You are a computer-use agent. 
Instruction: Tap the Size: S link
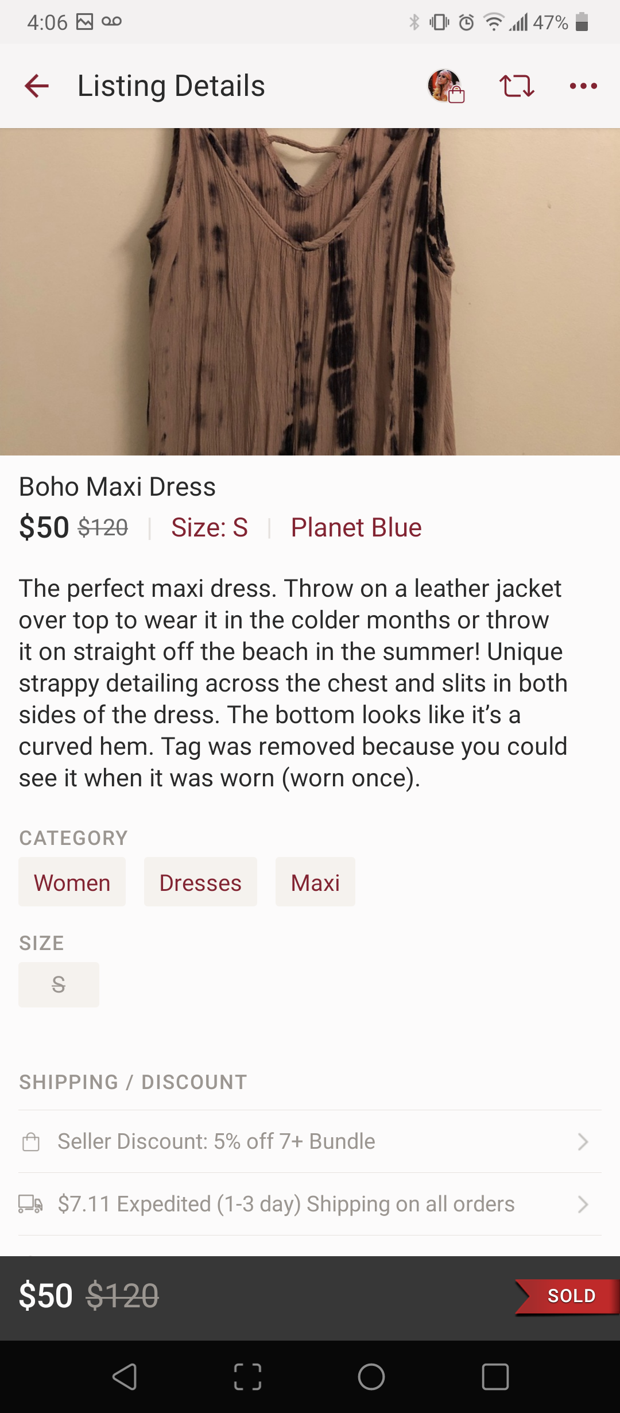(210, 527)
